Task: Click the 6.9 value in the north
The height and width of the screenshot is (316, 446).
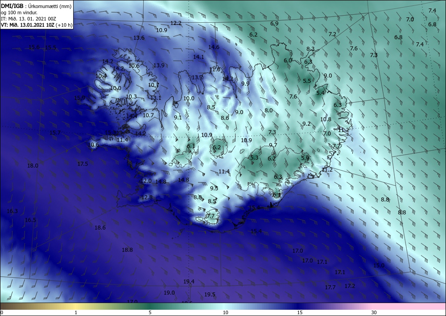Action: pyautogui.click(x=274, y=24)
